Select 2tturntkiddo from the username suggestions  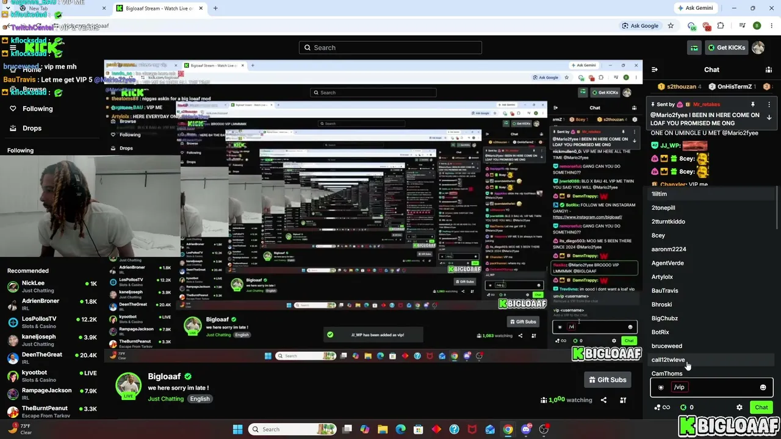(x=711, y=221)
